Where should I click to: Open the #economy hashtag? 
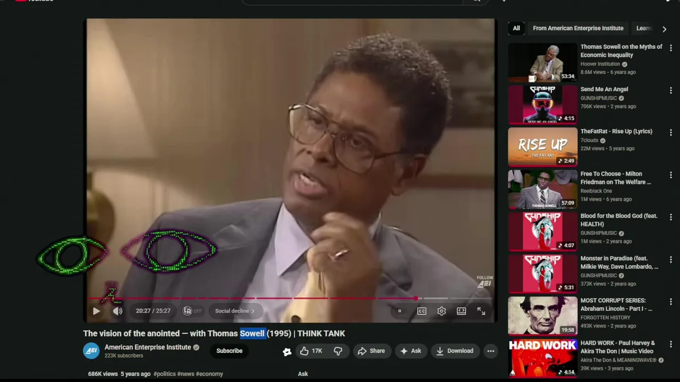[x=209, y=374]
